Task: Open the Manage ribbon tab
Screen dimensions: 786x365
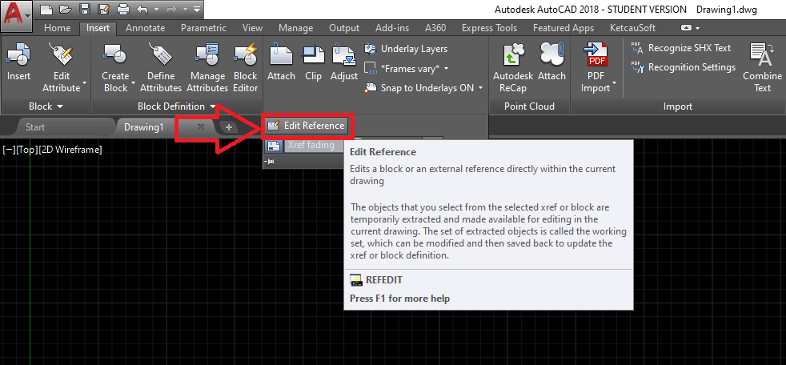Action: pos(296,28)
